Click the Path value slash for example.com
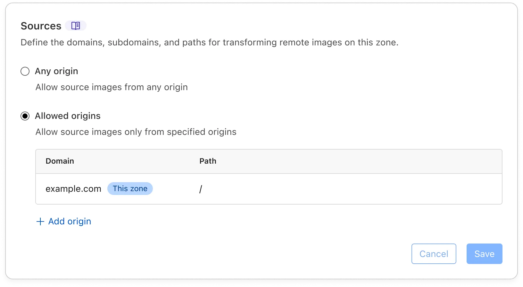This screenshot has height=287, width=523. pyautogui.click(x=201, y=189)
